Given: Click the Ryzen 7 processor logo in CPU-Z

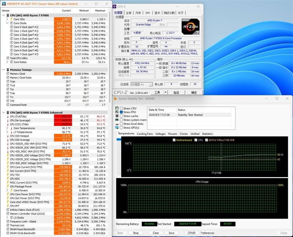Looking at the screenshot, I should pyautogui.click(x=190, y=27).
